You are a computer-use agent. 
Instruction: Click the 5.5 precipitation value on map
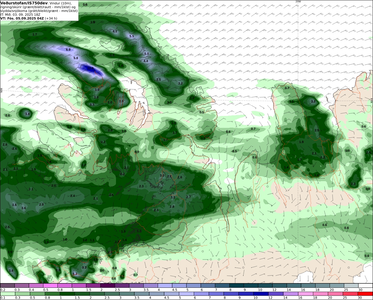pyautogui.click(x=132, y=36)
